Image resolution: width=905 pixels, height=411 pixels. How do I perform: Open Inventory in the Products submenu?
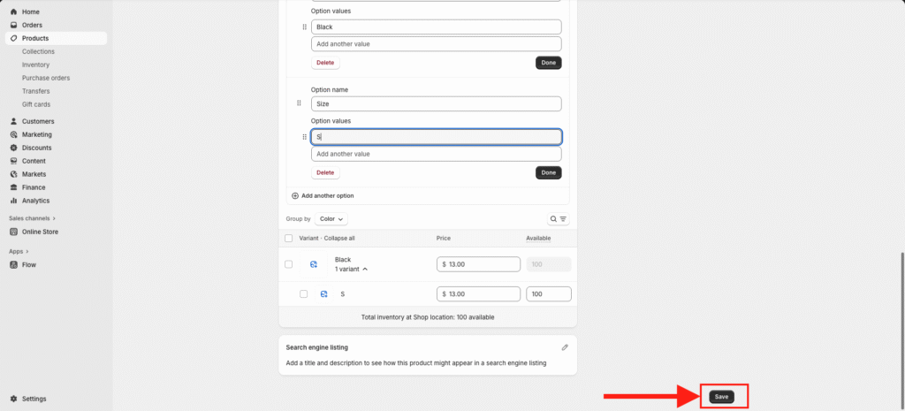coord(35,65)
